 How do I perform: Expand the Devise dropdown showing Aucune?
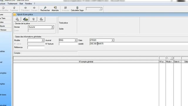click(x=52, y=27)
